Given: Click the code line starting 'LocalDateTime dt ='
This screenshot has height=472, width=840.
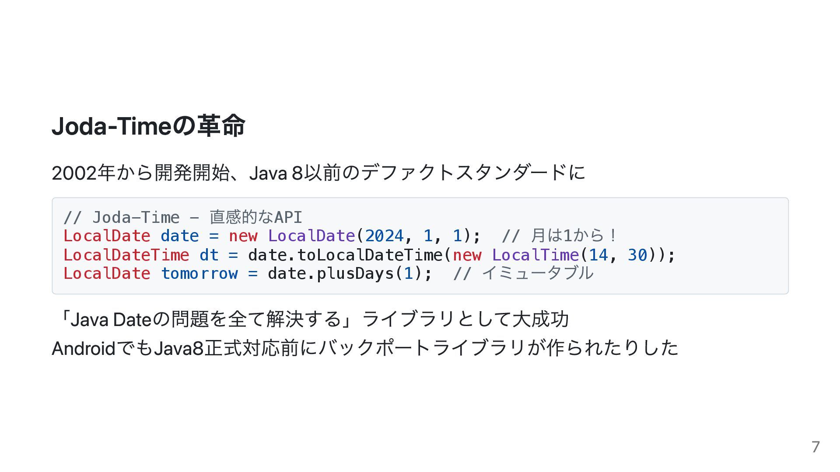Looking at the screenshot, I should pyautogui.click(x=370, y=255).
